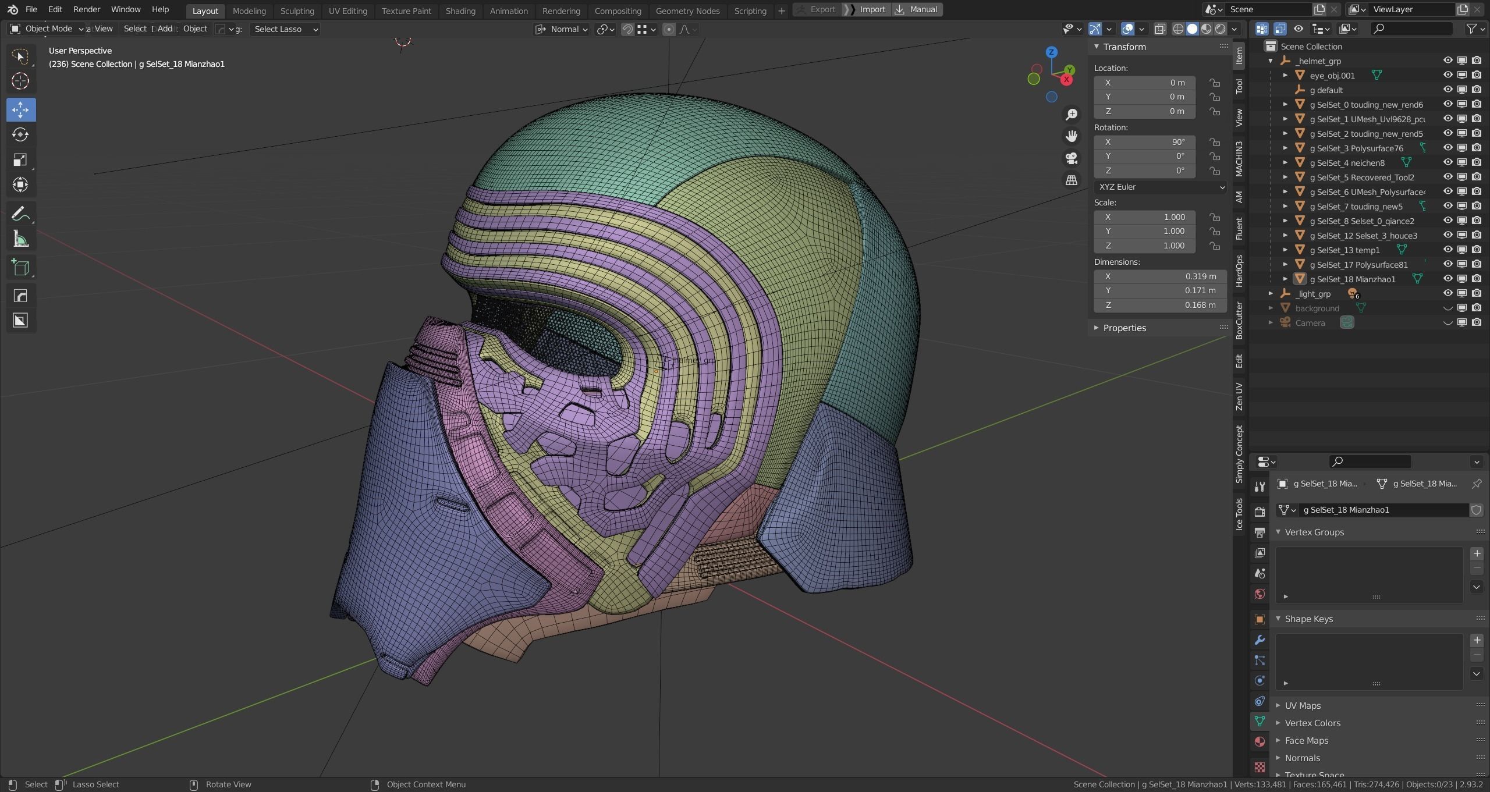Click the Import button
This screenshot has height=792, width=1490.
866,10
